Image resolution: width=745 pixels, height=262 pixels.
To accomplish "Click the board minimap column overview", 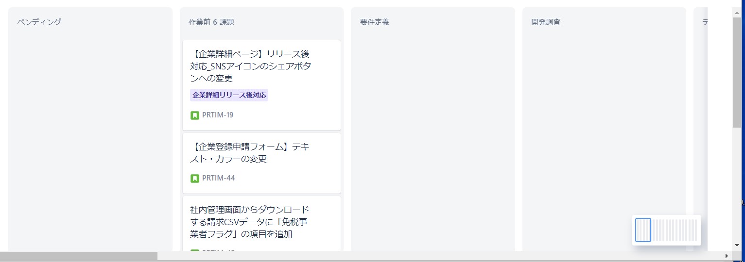I will point(667,230).
